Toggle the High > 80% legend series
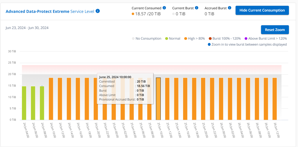This screenshot has width=298, height=147. tap(194, 39)
